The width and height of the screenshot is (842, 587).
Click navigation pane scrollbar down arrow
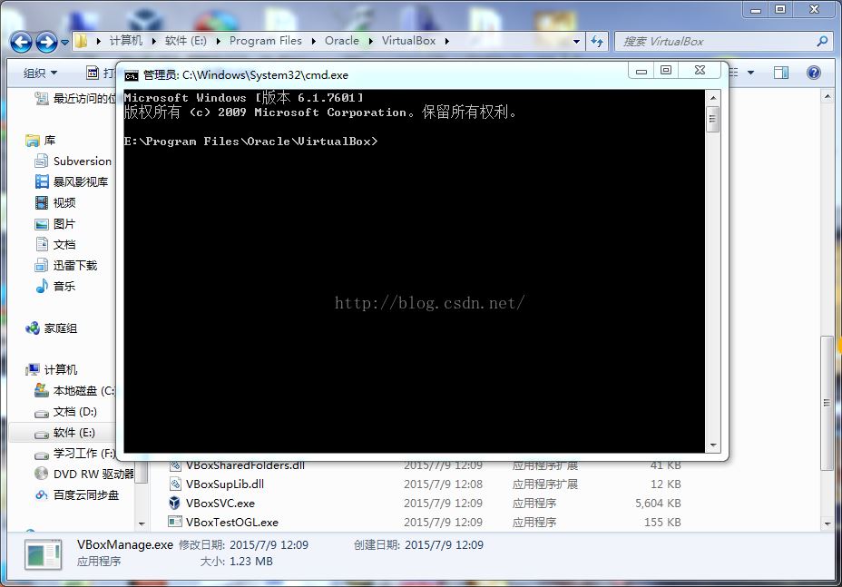coord(142,523)
